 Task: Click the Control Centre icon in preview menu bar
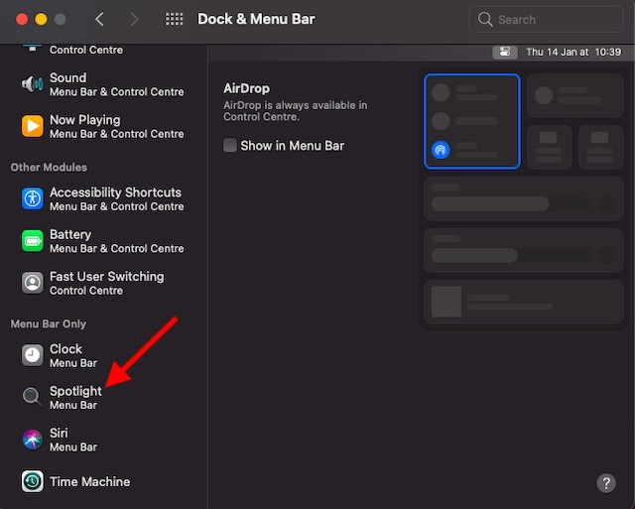click(505, 52)
